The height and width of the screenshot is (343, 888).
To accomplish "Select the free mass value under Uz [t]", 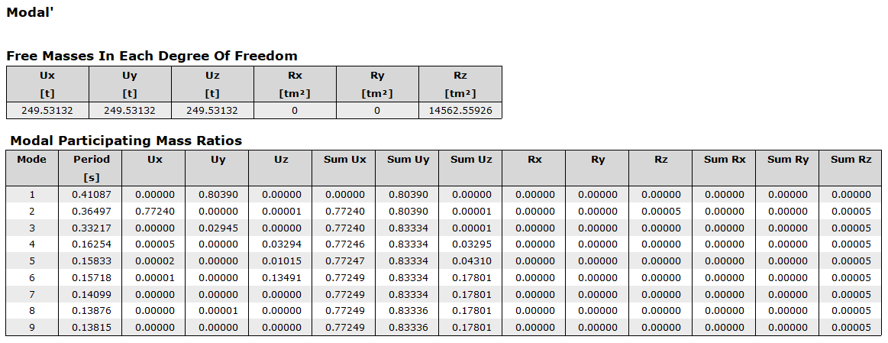I will click(212, 111).
